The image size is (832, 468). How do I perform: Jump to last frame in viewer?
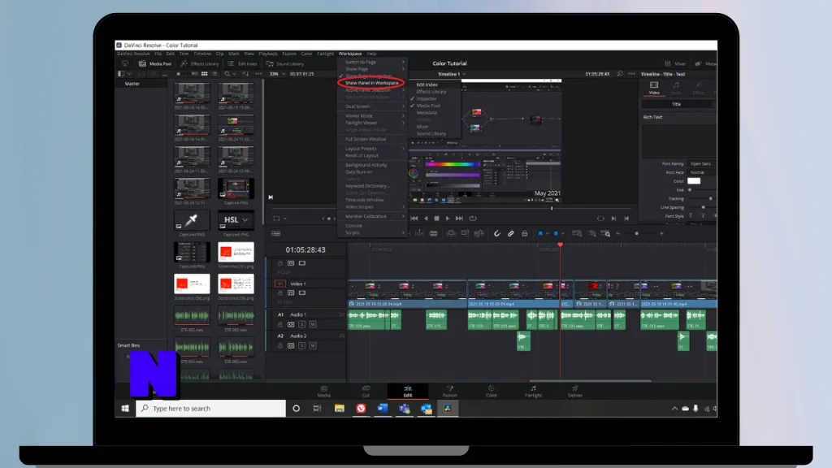coord(460,218)
